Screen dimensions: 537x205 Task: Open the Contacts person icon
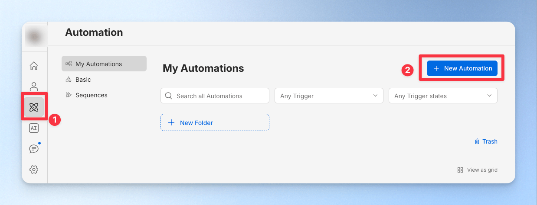(34, 86)
